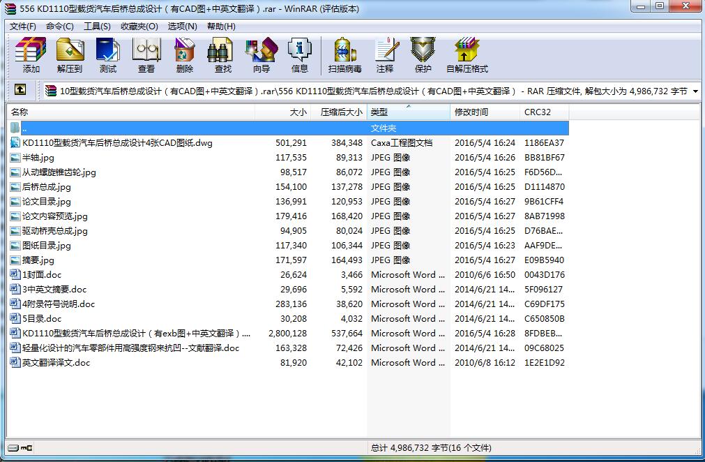Click the image icon beside 半轴.jpg

(15, 158)
